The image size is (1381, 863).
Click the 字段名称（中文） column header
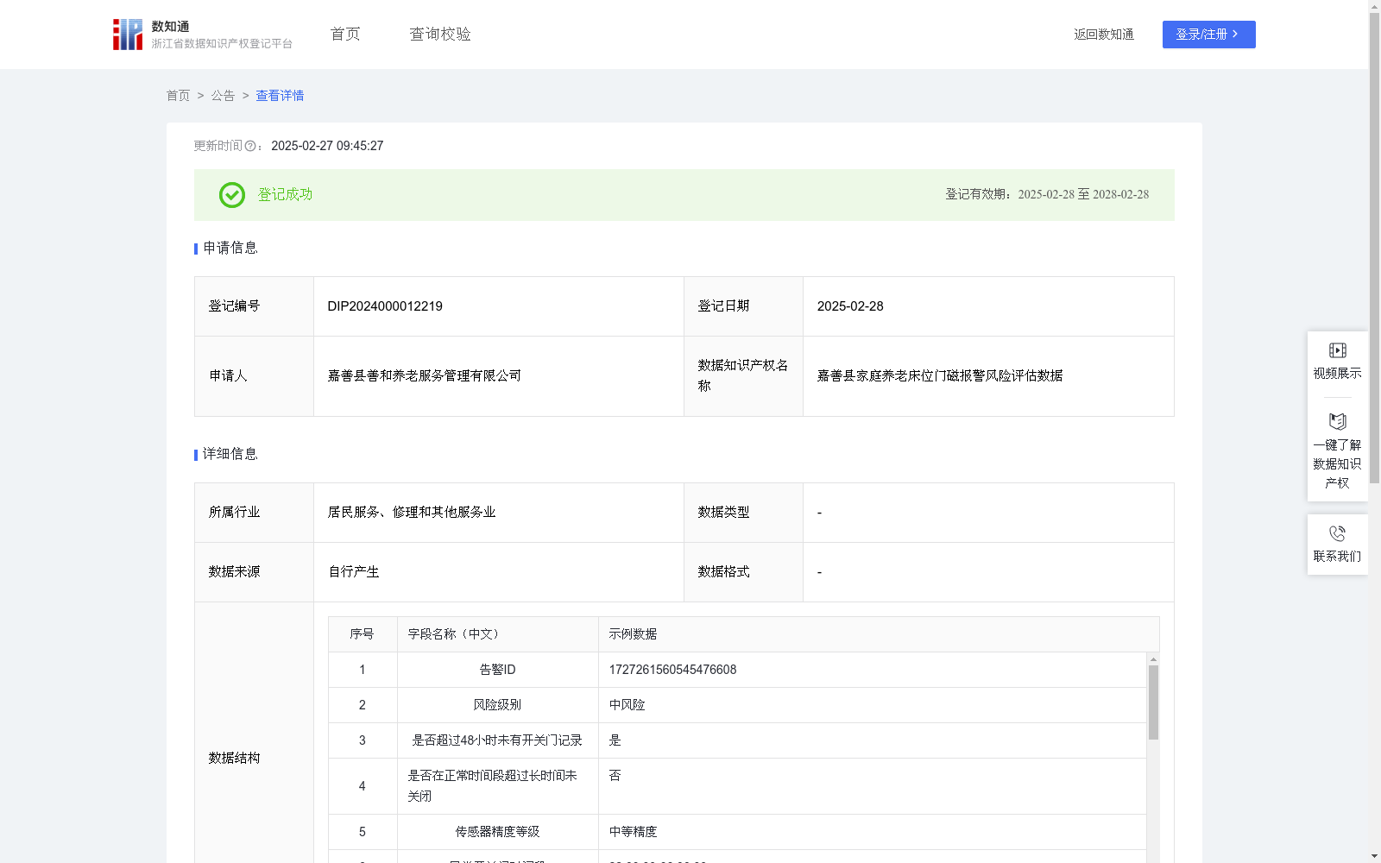pyautogui.click(x=456, y=634)
